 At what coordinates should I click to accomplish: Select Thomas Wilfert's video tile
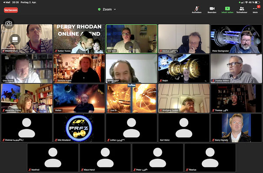point(236,68)
